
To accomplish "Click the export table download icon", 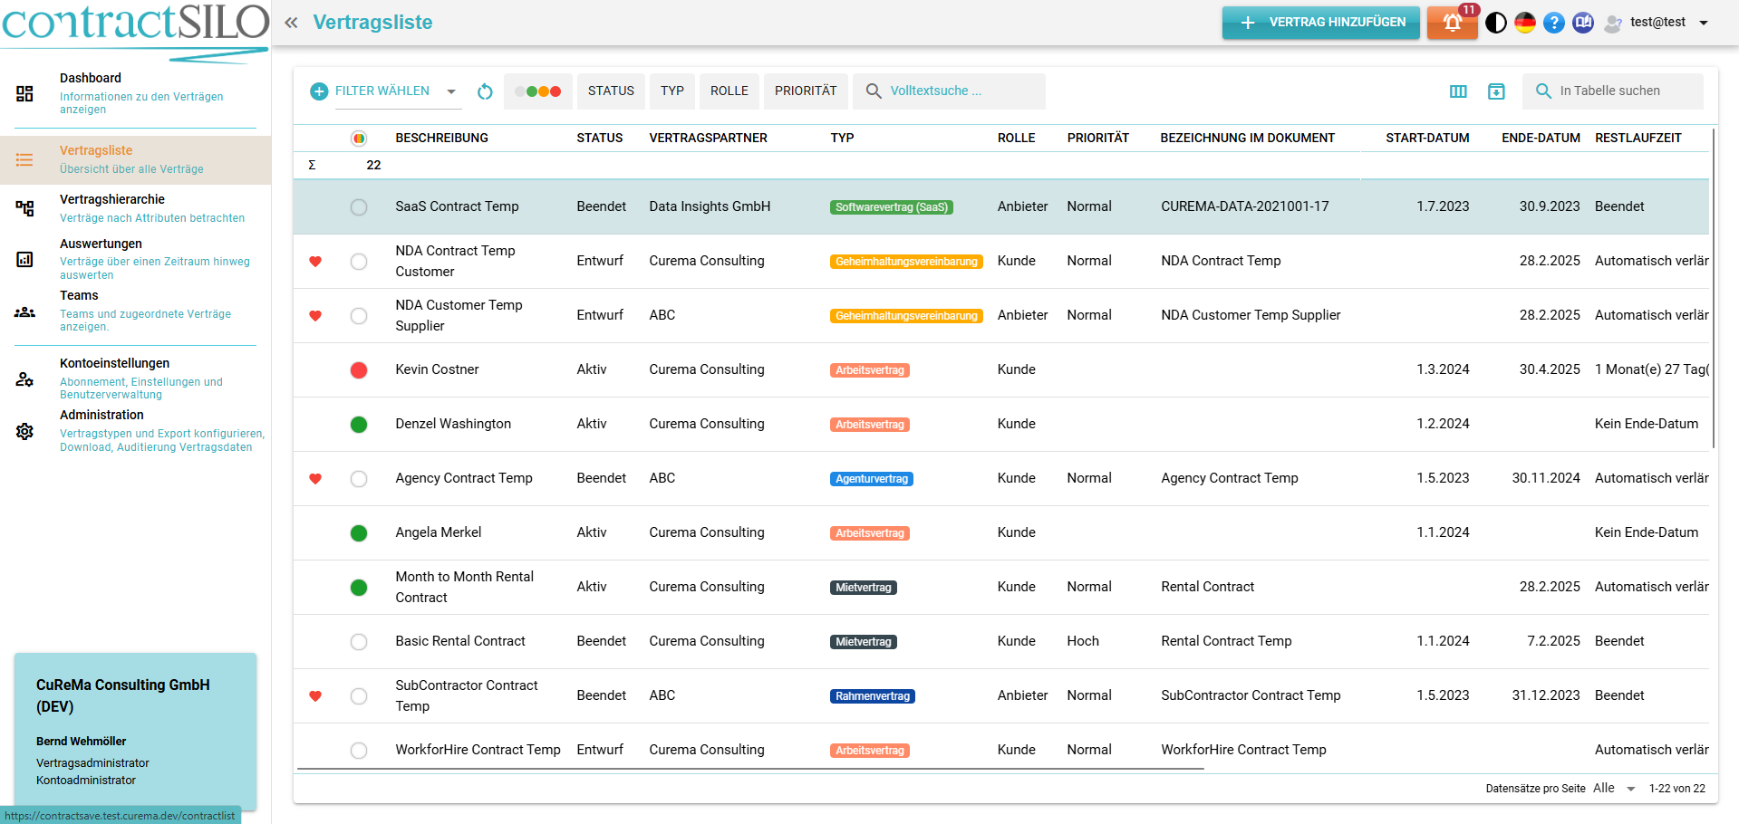I will click(x=1496, y=91).
